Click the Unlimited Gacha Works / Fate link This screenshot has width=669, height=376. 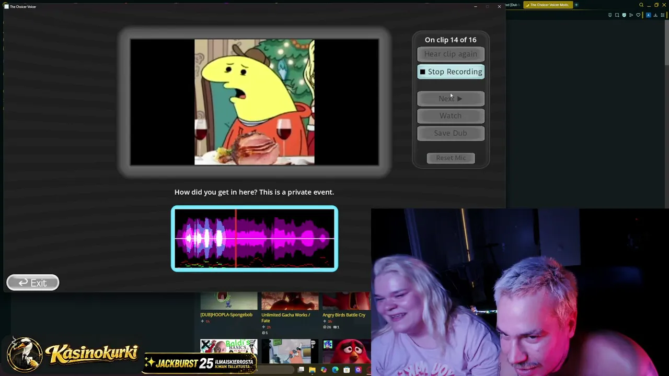pyautogui.click(x=286, y=318)
